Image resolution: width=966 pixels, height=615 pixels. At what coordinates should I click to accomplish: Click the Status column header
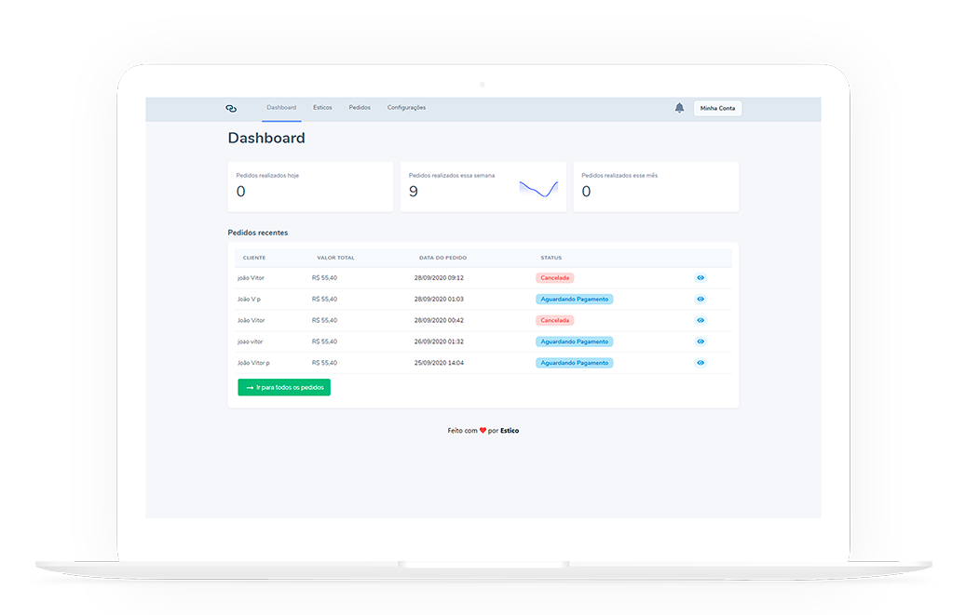[x=551, y=258]
